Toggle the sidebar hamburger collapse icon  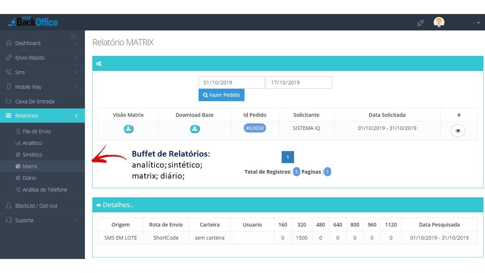73,36
